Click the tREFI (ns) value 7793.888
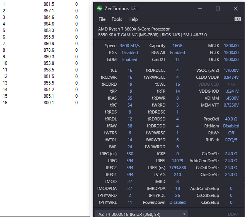 pyautogui.click(x=177, y=168)
